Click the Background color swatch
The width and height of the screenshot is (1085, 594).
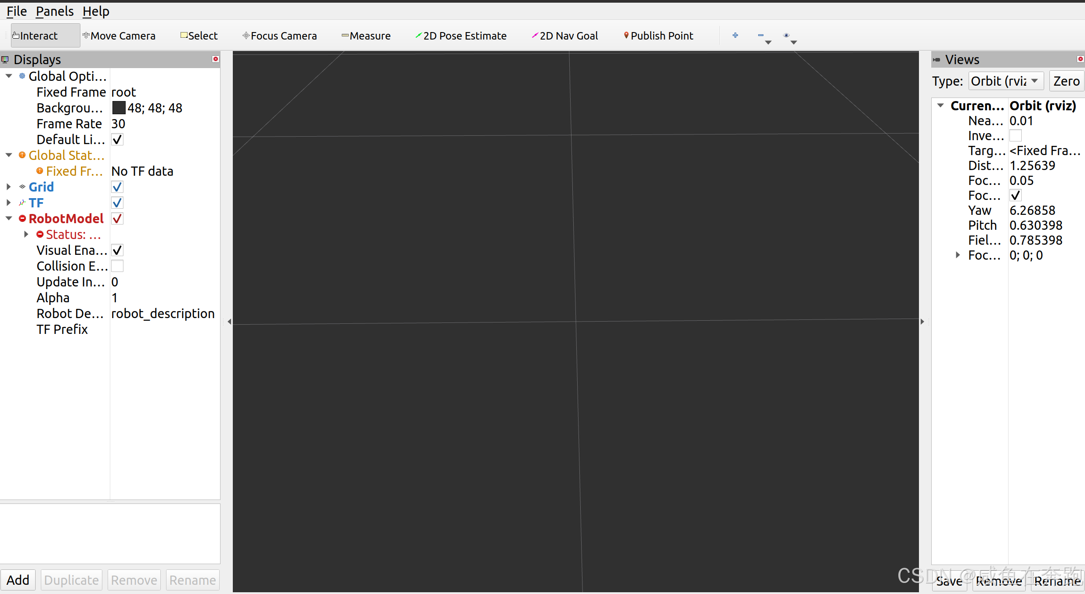point(119,108)
